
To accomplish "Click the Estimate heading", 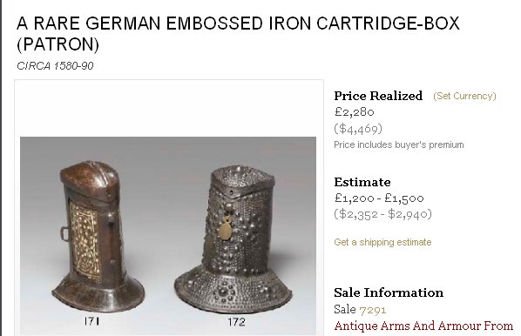I will 362,182.
